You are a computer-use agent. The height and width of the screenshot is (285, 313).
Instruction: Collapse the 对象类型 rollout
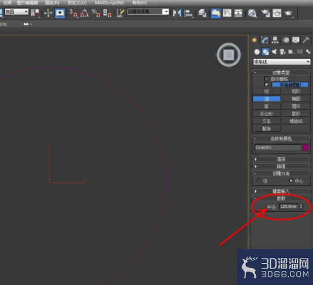(x=281, y=72)
